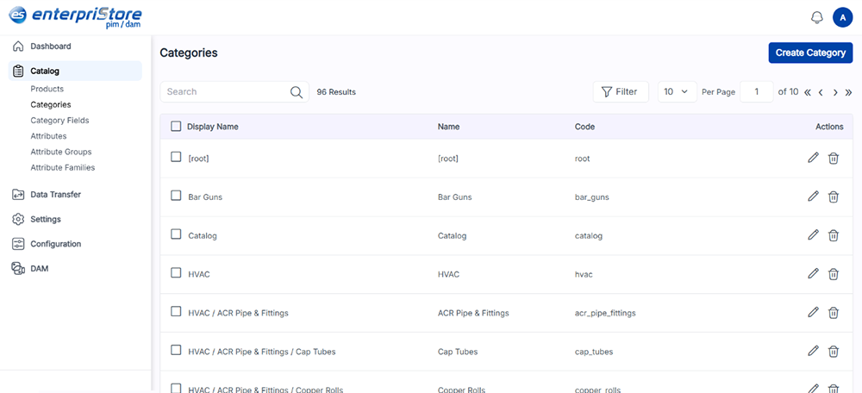Click the cap_tubes code cell
The height and width of the screenshot is (393, 862).
pyautogui.click(x=594, y=352)
